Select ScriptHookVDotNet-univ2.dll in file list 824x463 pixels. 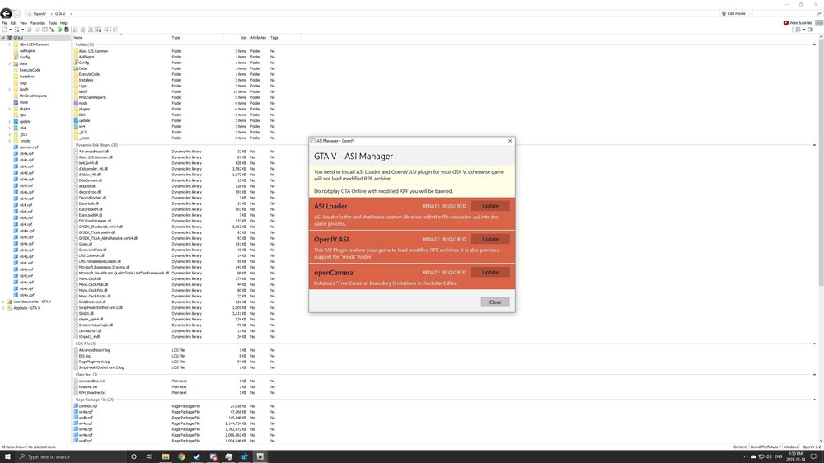tap(101, 308)
